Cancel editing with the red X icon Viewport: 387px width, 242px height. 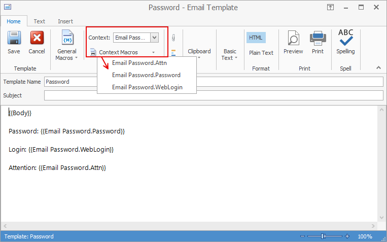[x=37, y=42]
